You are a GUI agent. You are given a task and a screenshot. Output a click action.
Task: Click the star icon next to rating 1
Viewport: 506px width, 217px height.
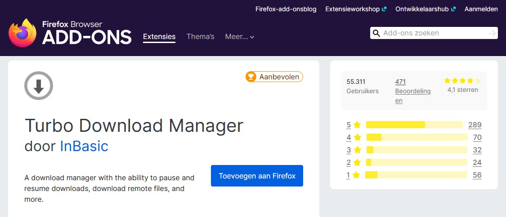356,175
